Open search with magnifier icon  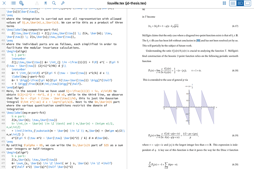click(x=54, y=3)
